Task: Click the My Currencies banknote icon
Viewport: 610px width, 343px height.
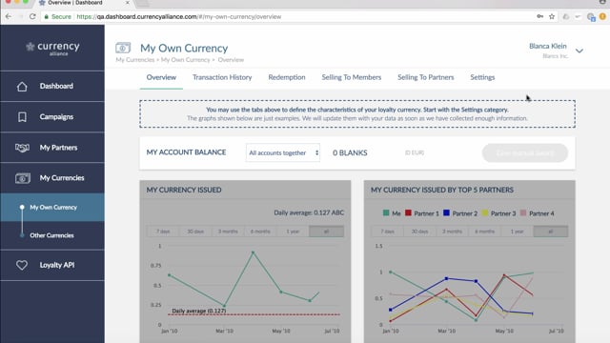Action: [23, 178]
